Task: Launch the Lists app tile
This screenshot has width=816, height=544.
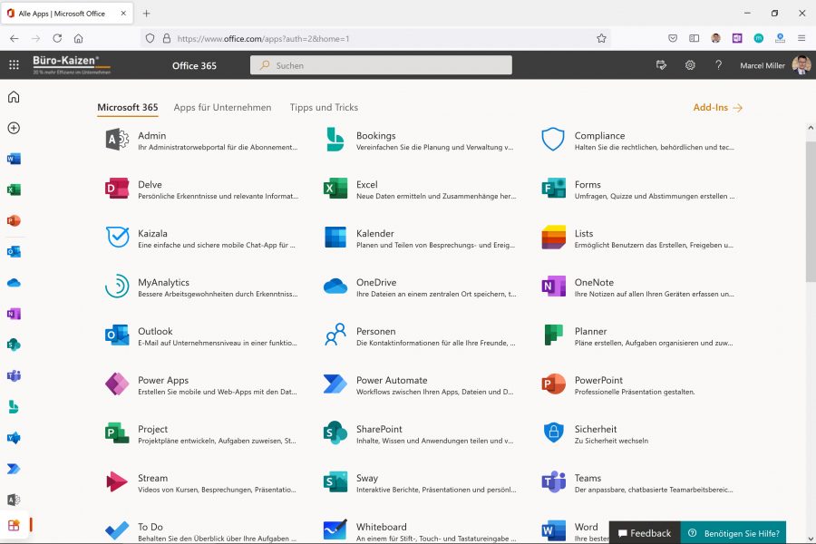Action: pos(638,238)
